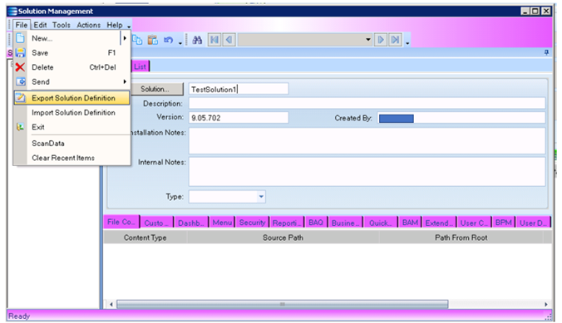562x323 pixels.
Task: Click the Send icon in File menu
Action: [x=21, y=81]
